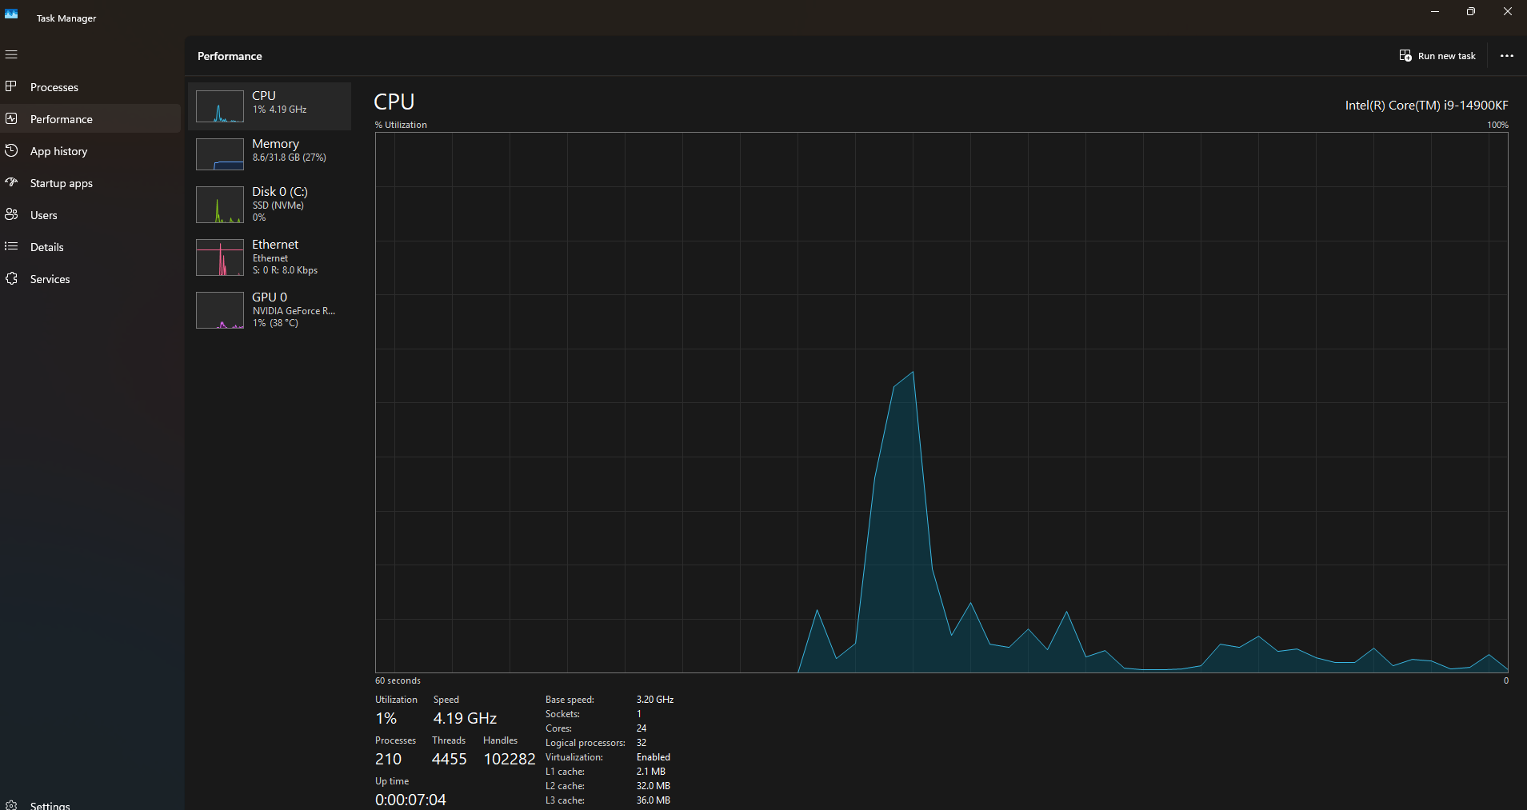The height and width of the screenshot is (810, 1527).
Task: Click the 3.20 GHz base speed value
Action: (x=655, y=700)
